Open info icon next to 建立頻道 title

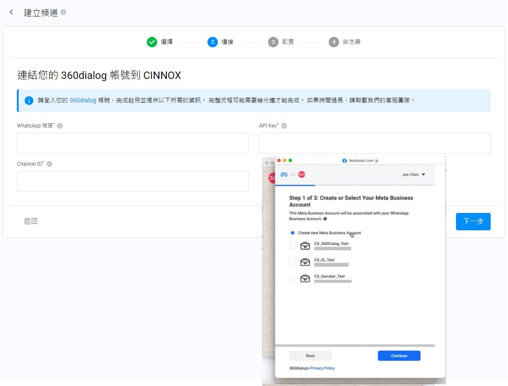(x=63, y=12)
